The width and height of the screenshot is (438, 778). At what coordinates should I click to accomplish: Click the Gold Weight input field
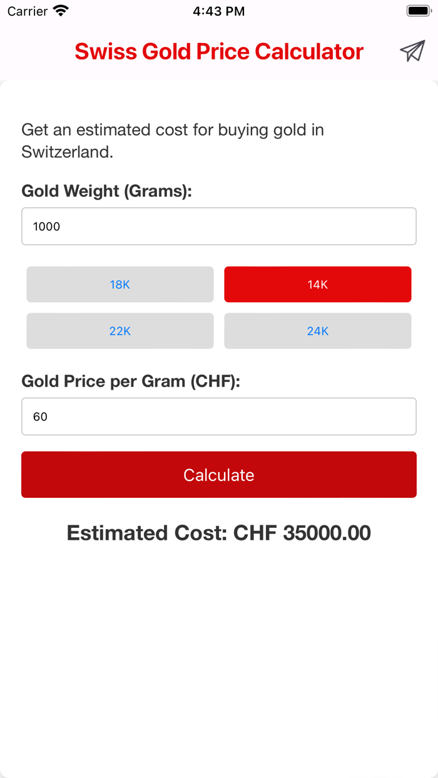219,226
